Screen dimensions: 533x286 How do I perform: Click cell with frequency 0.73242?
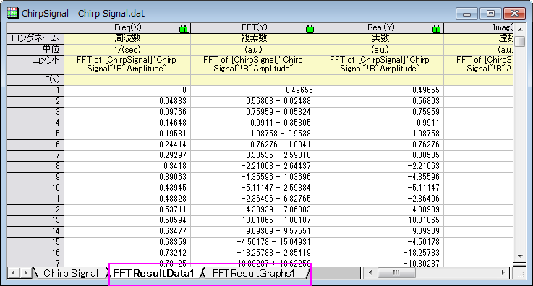tap(127, 253)
